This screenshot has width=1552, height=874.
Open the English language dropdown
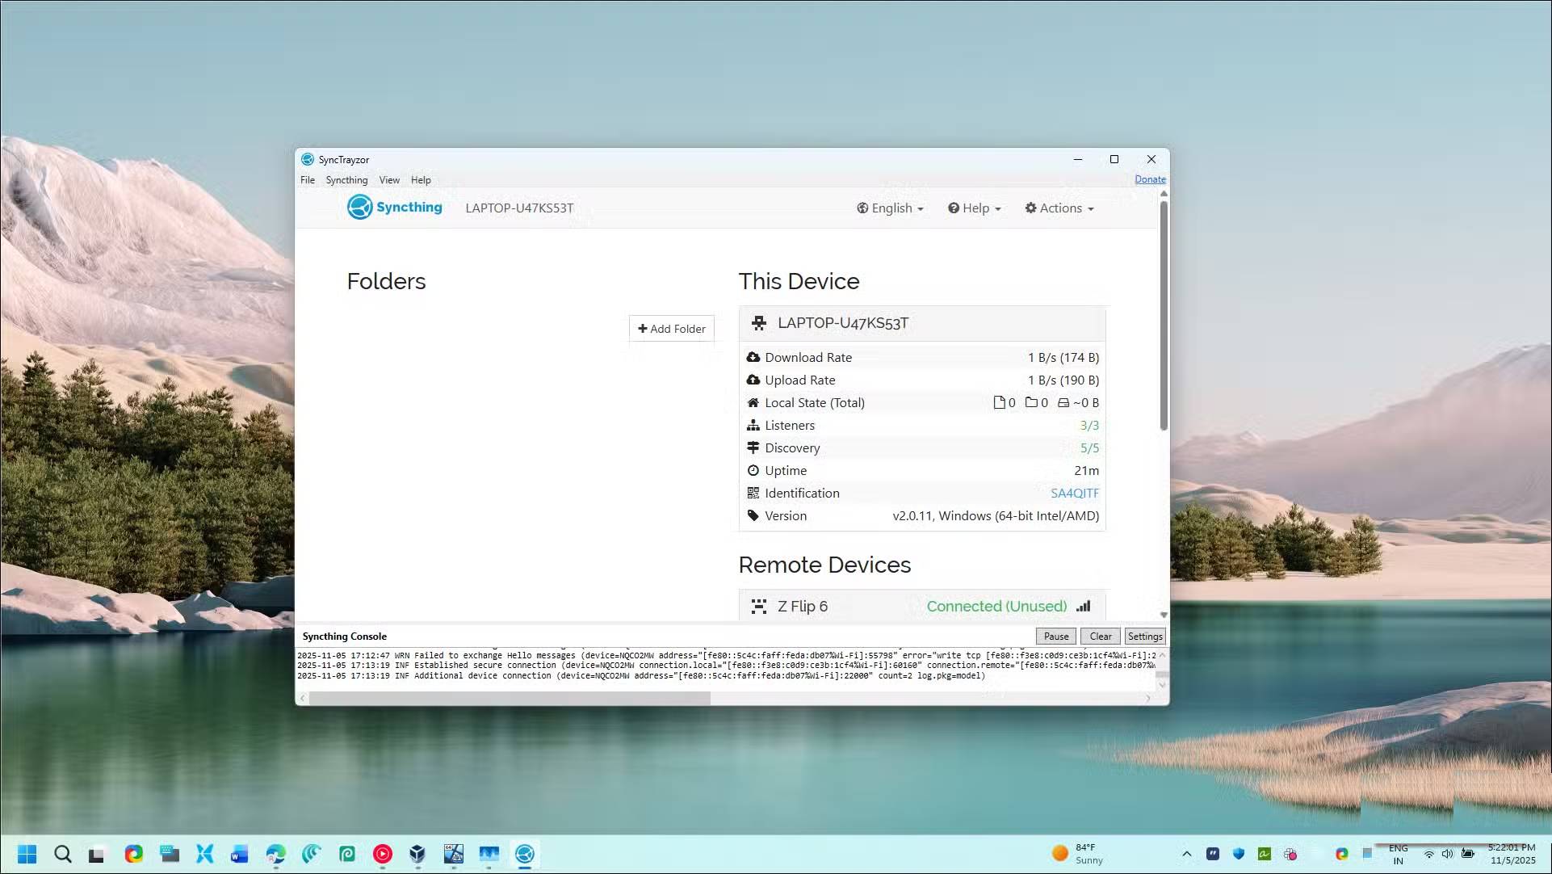click(889, 208)
